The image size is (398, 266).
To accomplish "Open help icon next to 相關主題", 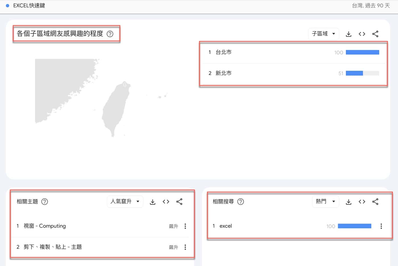I will [45, 202].
